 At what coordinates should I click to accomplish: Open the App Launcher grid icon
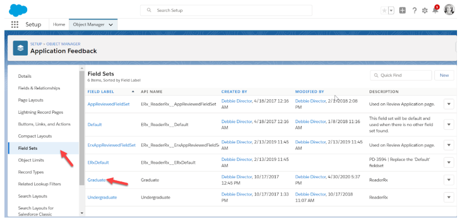pyautogui.click(x=14, y=24)
